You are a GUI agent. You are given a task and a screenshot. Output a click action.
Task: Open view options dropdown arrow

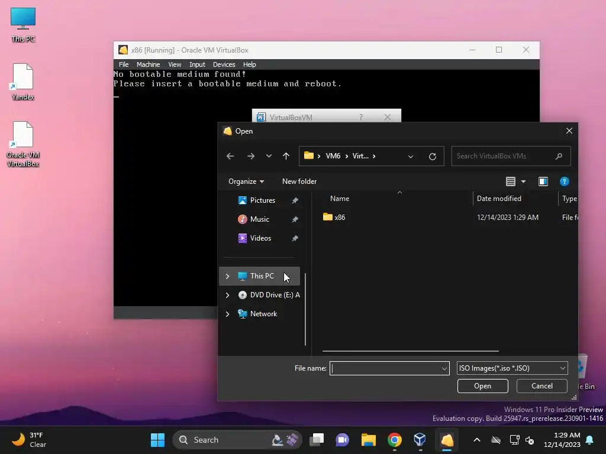tap(523, 181)
